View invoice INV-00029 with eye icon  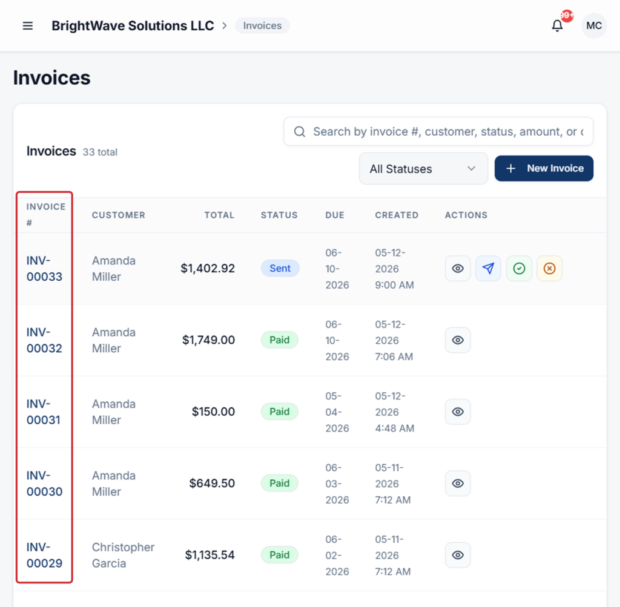458,555
